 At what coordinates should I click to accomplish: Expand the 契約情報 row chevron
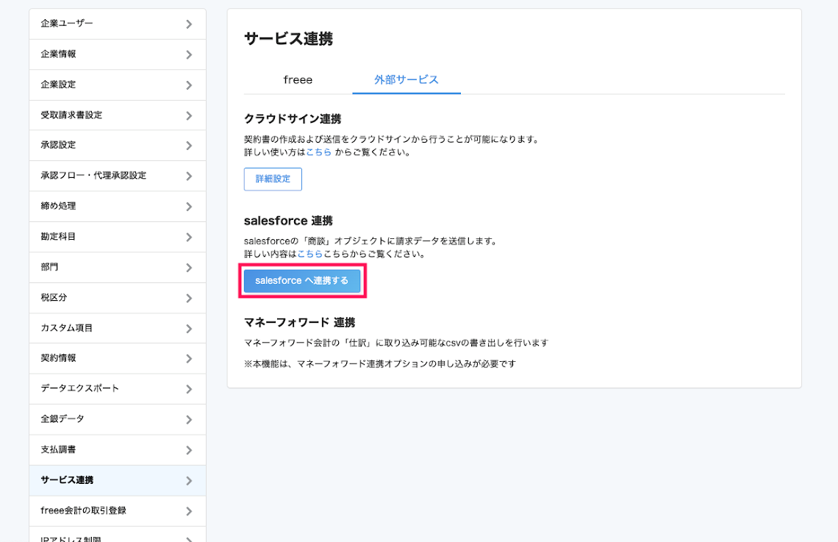click(189, 358)
